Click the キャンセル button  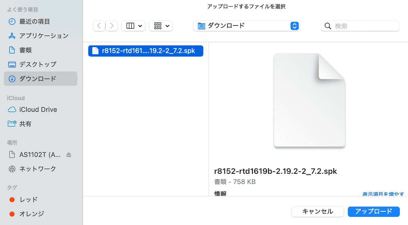[x=318, y=211]
